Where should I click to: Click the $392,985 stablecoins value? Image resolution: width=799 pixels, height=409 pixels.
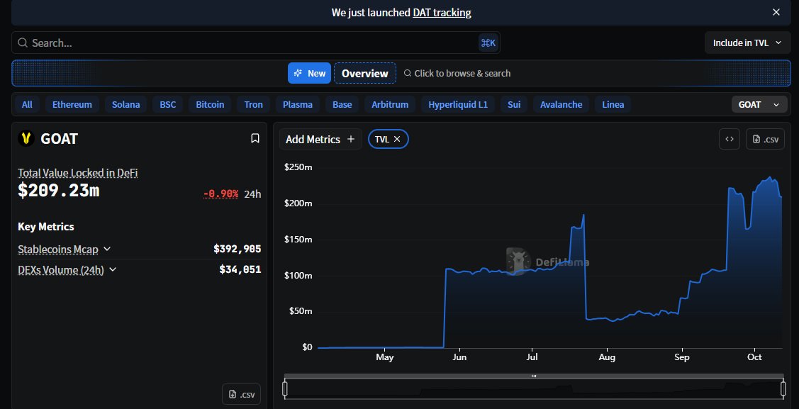click(238, 249)
